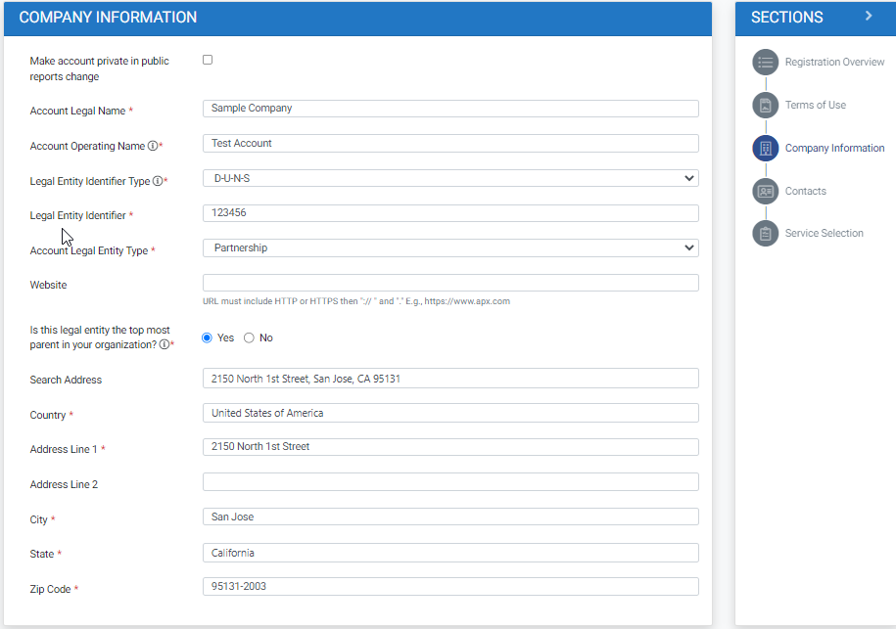Go to Service Selection section label
This screenshot has height=629, width=896.
[x=824, y=234]
